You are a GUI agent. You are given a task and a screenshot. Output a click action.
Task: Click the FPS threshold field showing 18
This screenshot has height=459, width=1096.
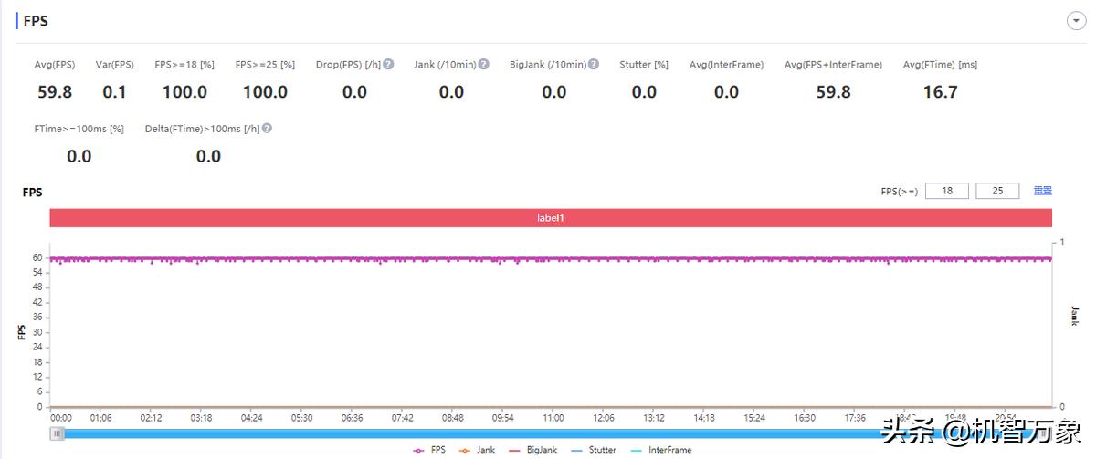tap(946, 191)
